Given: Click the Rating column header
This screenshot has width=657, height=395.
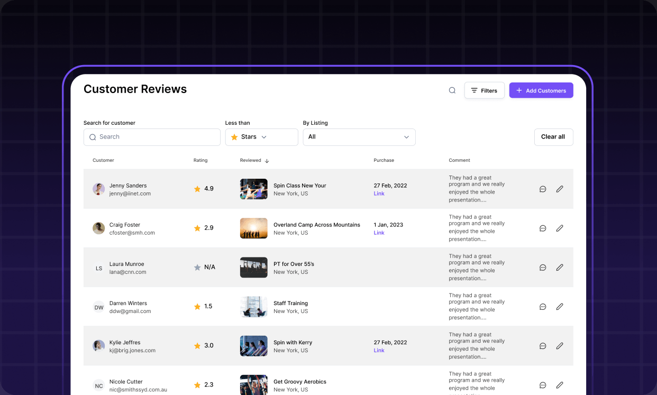Looking at the screenshot, I should 200,160.
